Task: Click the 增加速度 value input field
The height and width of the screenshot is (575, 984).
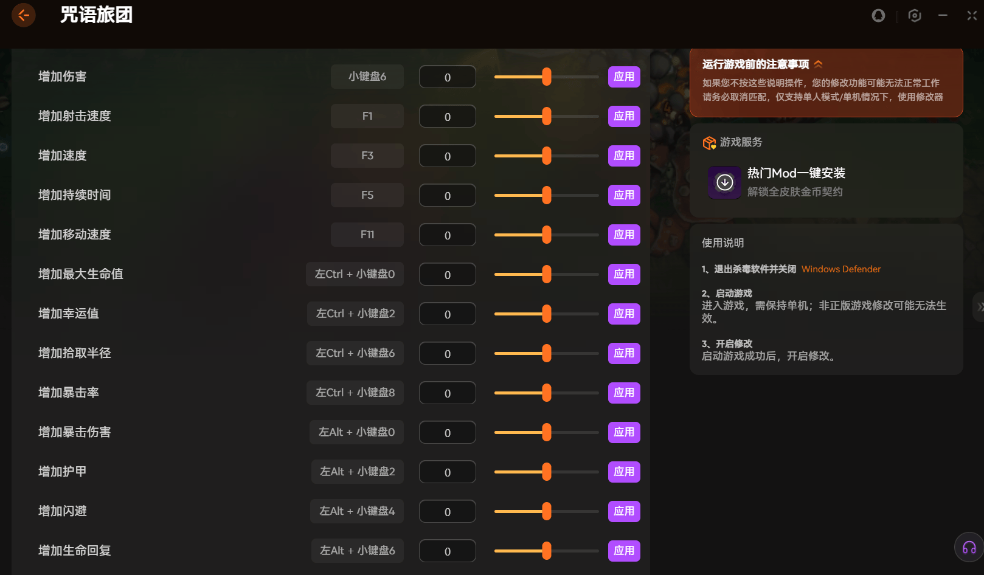Action: coord(447,156)
